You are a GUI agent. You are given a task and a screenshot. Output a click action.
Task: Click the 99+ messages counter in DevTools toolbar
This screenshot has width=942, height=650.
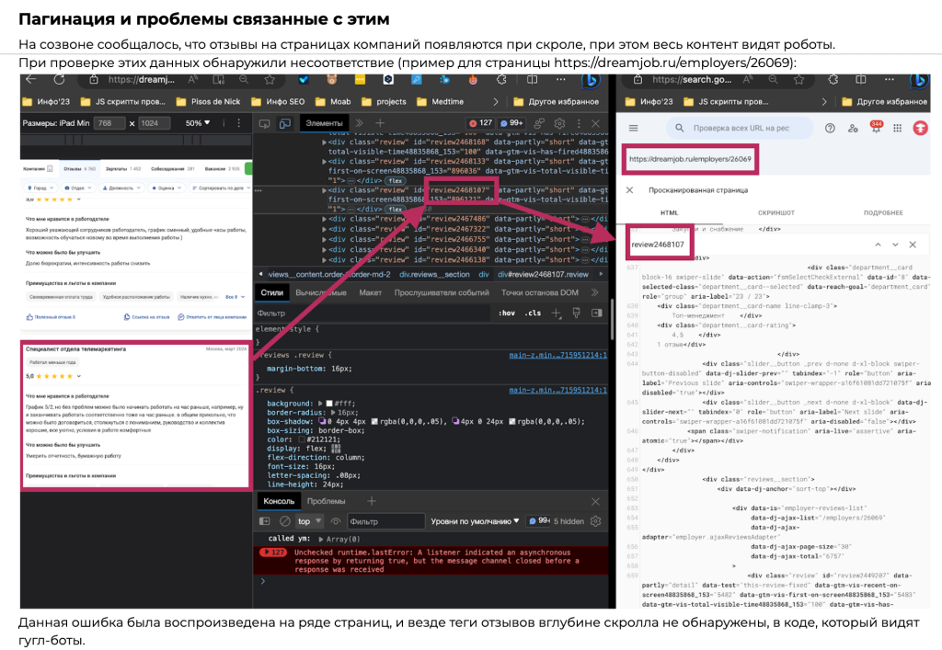point(511,123)
